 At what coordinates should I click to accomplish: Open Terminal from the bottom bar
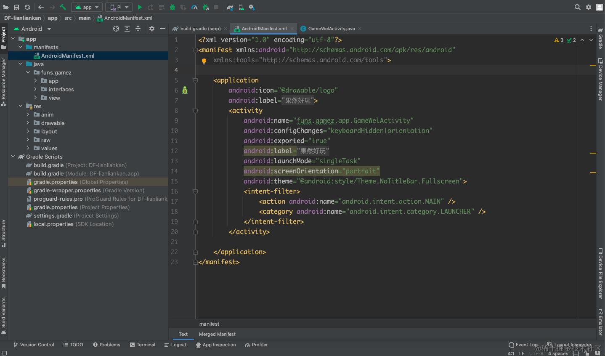pyautogui.click(x=143, y=345)
